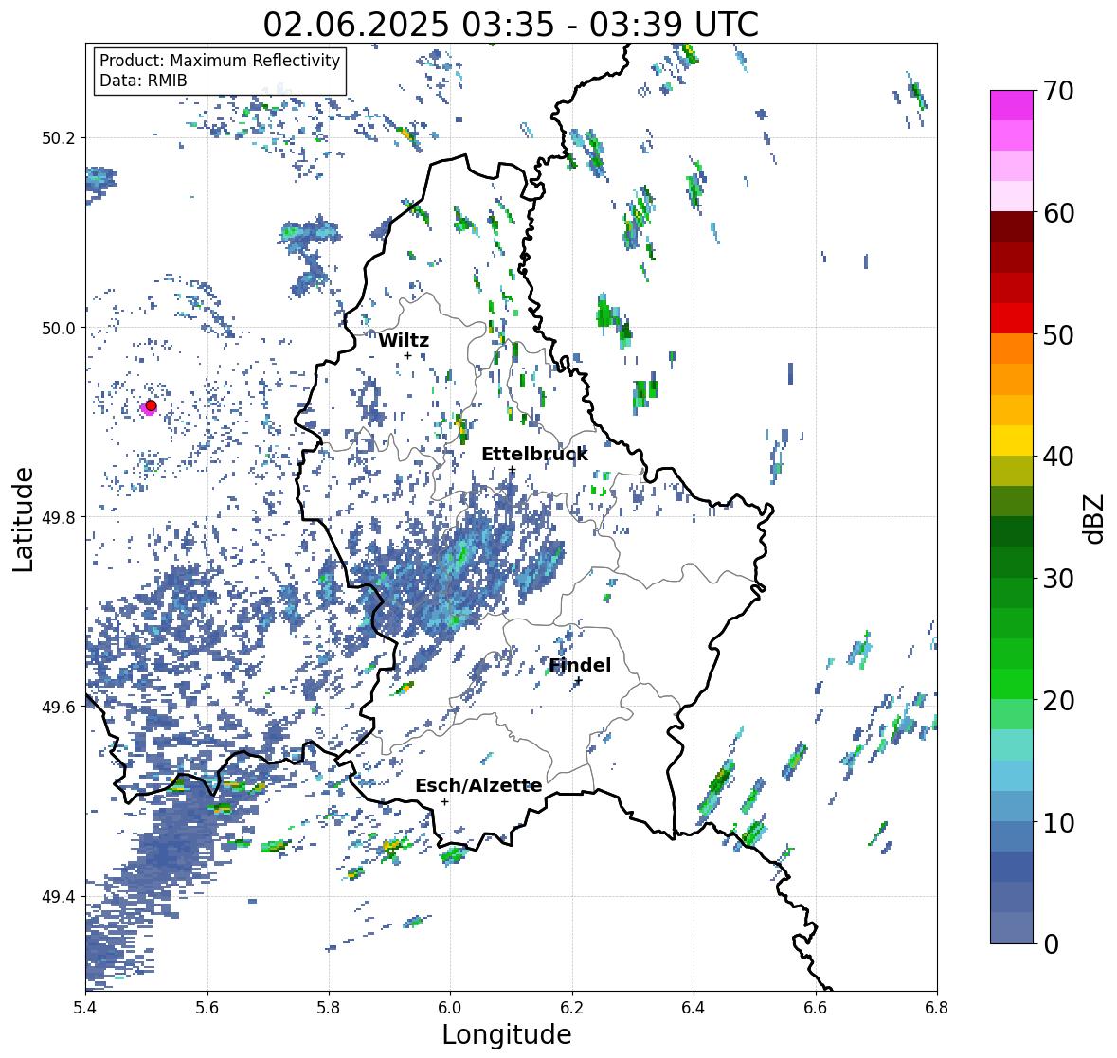Click the bright red colorbar swatch above 50

click(x=1012, y=318)
